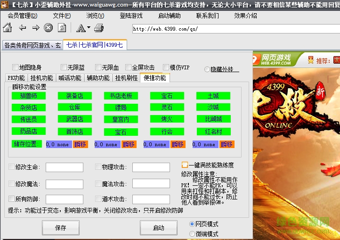340x240 pixels.
Task: Click the Print icon in toolbar
Action: tap(98, 28)
